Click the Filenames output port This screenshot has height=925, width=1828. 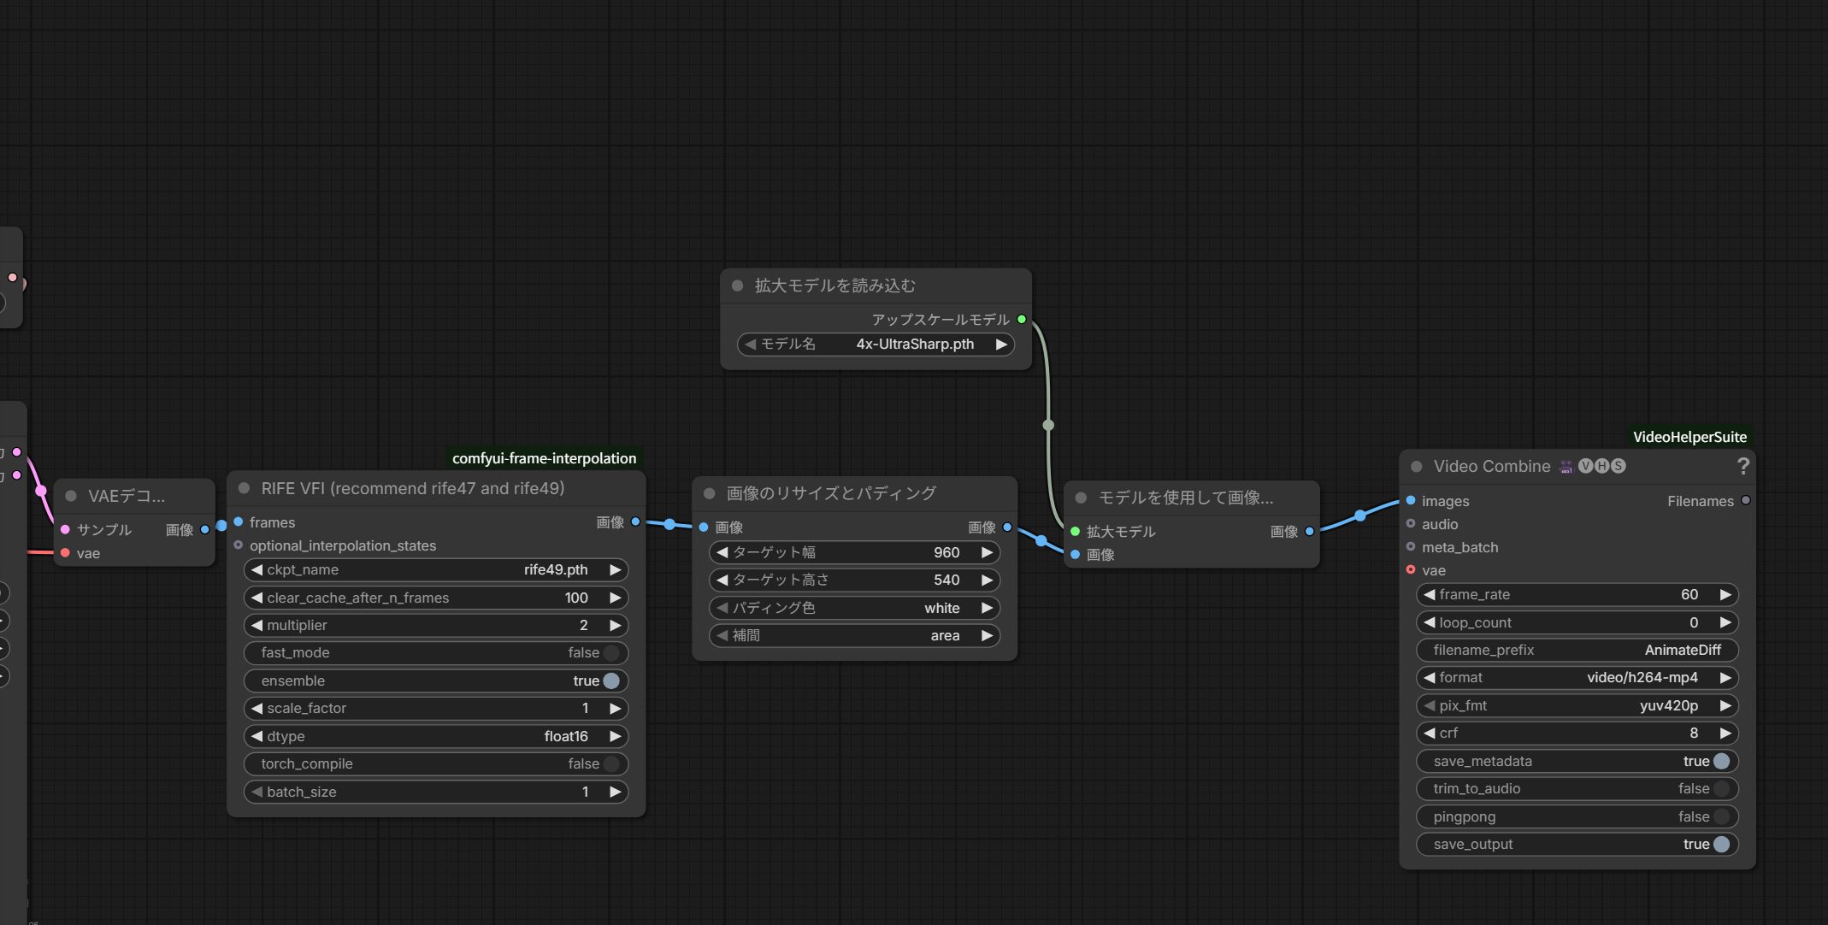1746,500
